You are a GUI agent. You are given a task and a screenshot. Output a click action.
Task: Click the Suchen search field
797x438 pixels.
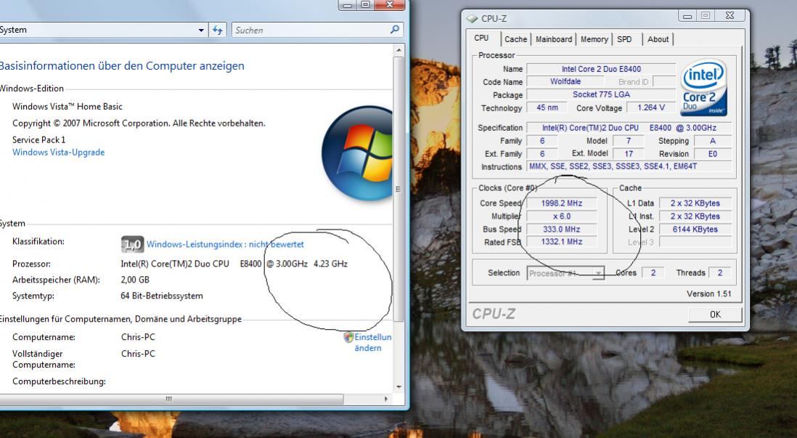[x=310, y=30]
